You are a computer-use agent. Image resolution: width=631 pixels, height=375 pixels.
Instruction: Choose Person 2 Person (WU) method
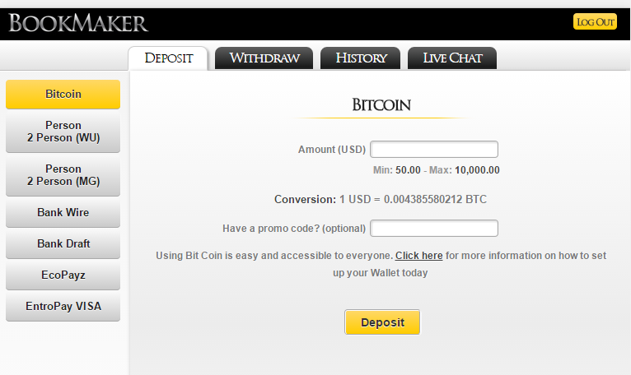tap(63, 132)
